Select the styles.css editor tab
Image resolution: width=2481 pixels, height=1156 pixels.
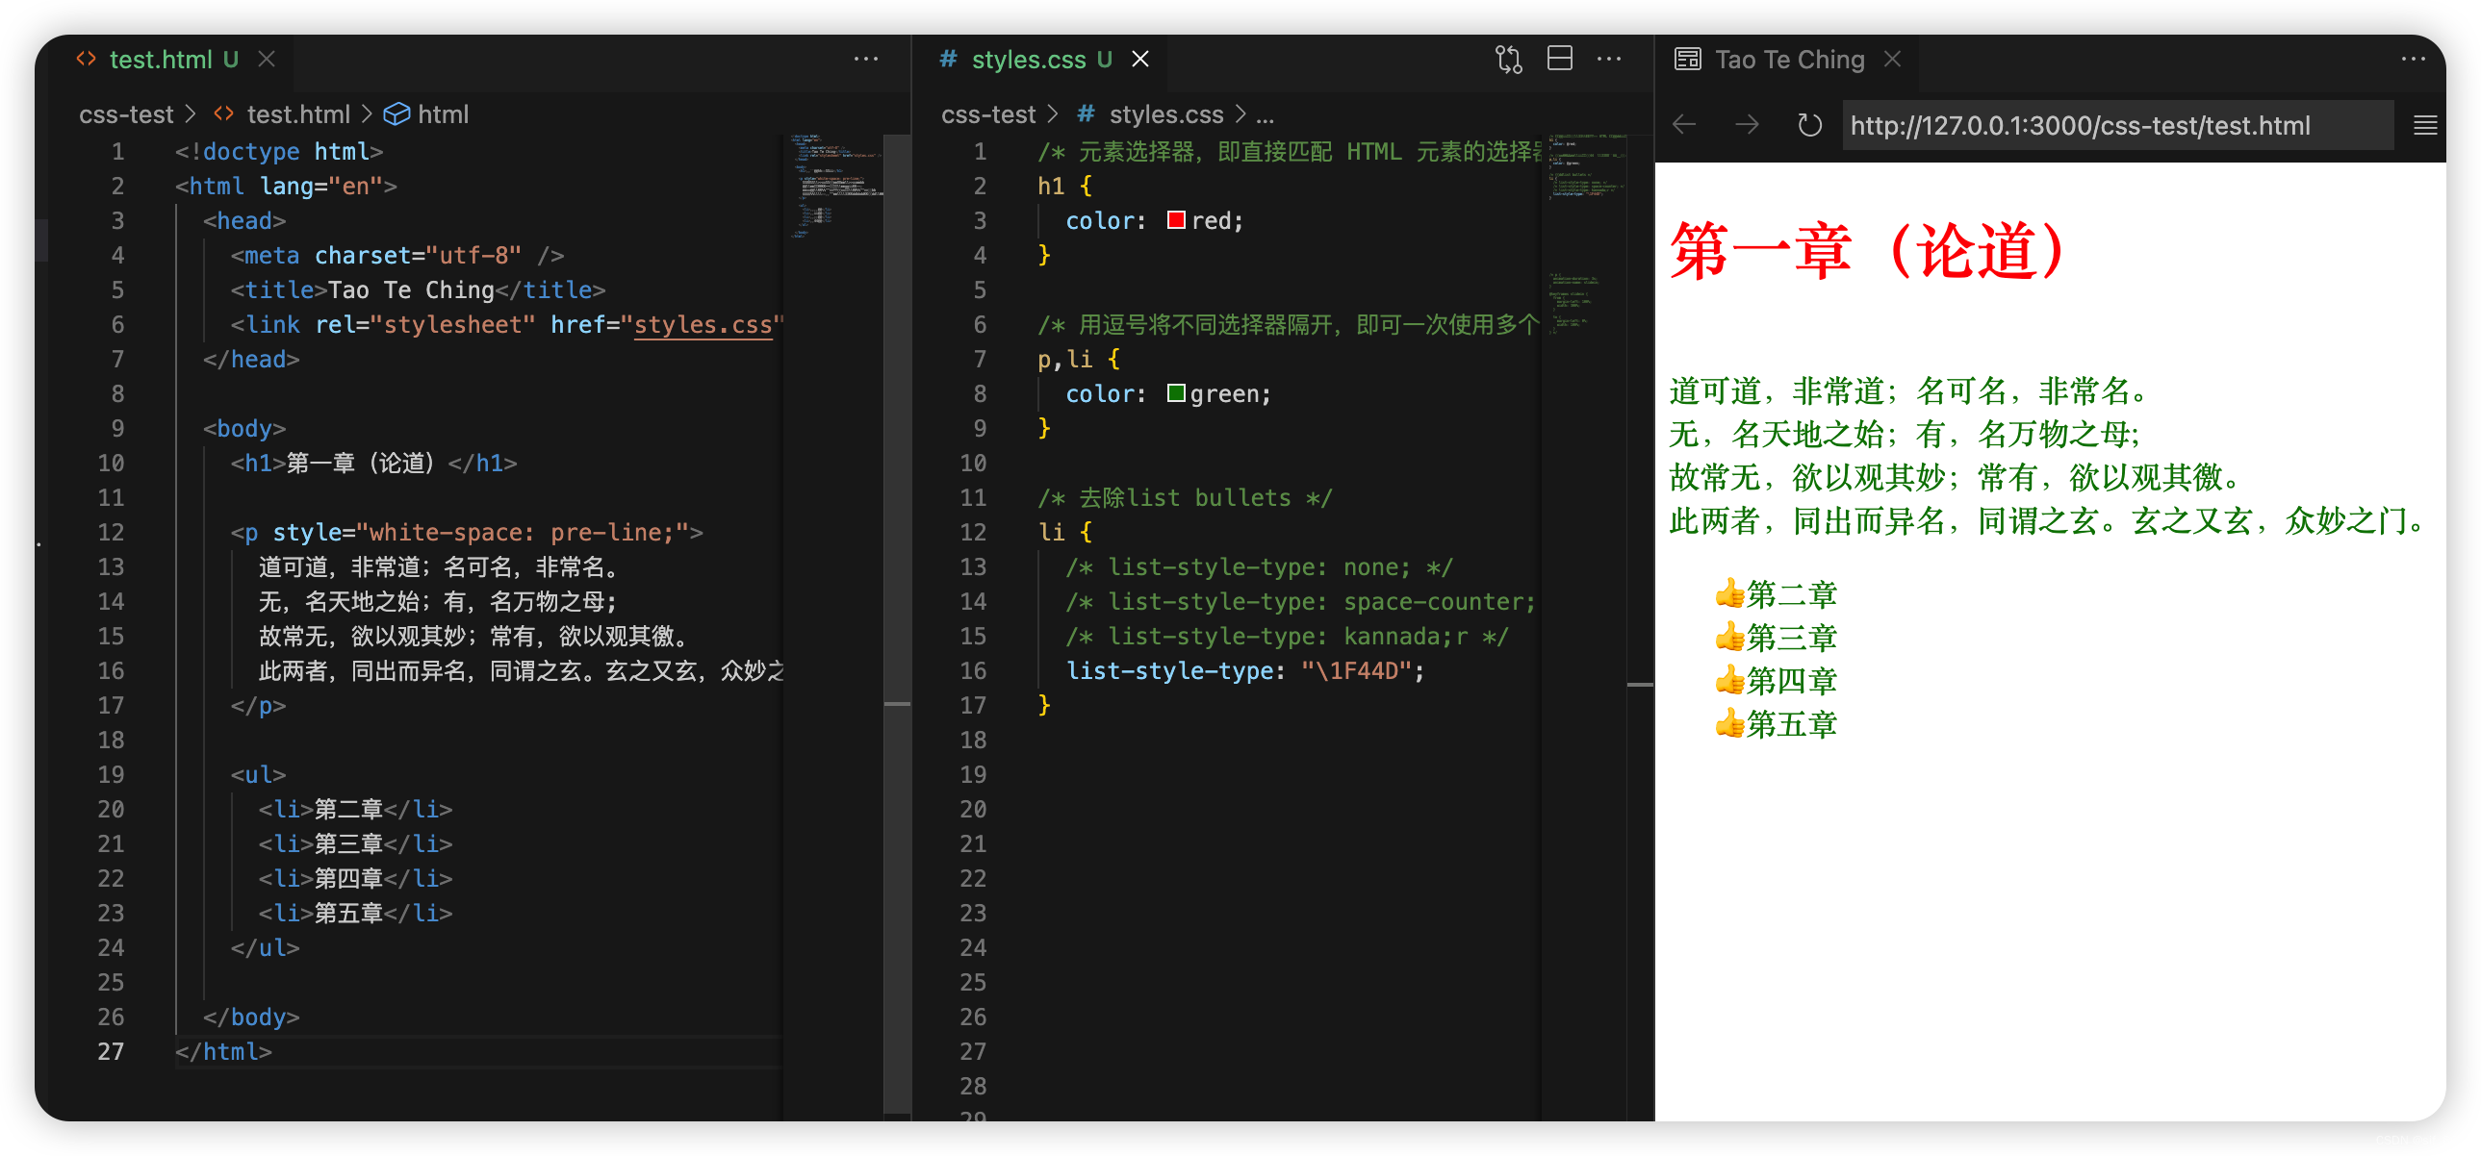pos(1028,60)
